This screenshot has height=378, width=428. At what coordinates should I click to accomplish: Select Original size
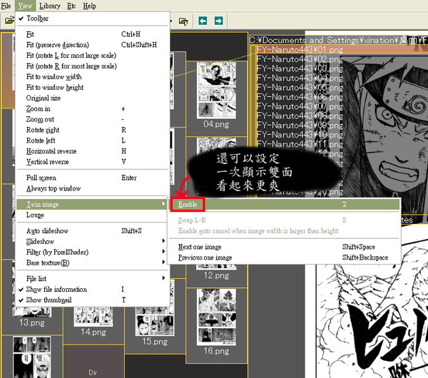(92, 98)
